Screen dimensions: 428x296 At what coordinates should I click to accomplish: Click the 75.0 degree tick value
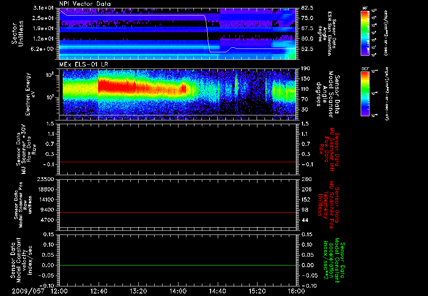[307, 18]
